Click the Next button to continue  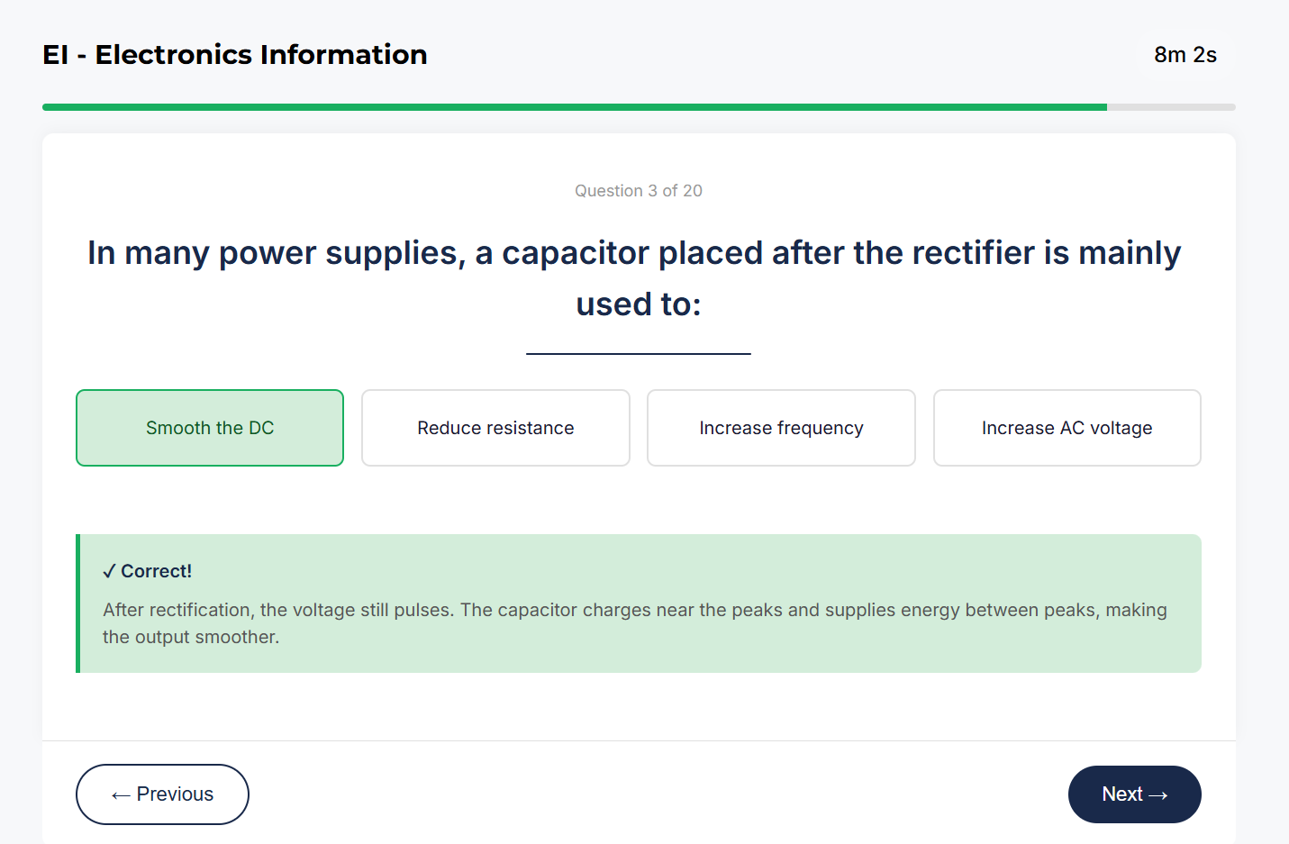pos(1134,794)
